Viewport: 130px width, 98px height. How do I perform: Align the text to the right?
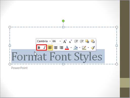coord(61,48)
